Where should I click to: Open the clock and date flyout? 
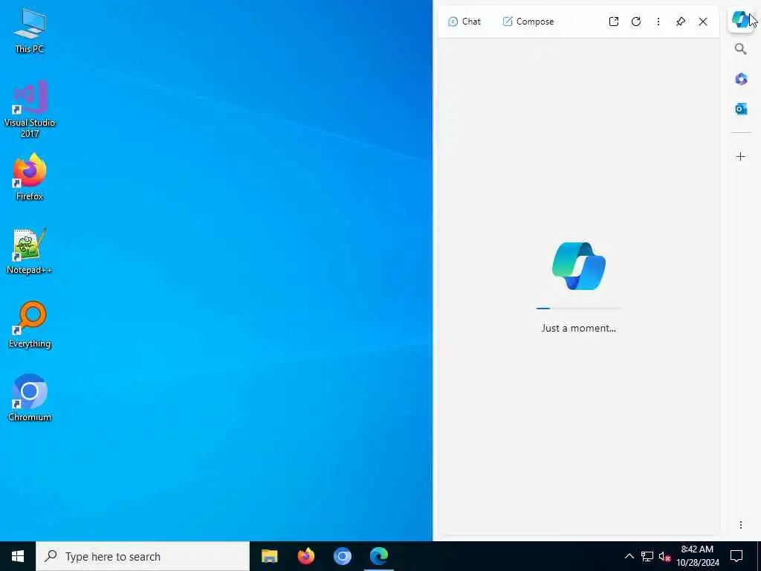click(x=697, y=556)
